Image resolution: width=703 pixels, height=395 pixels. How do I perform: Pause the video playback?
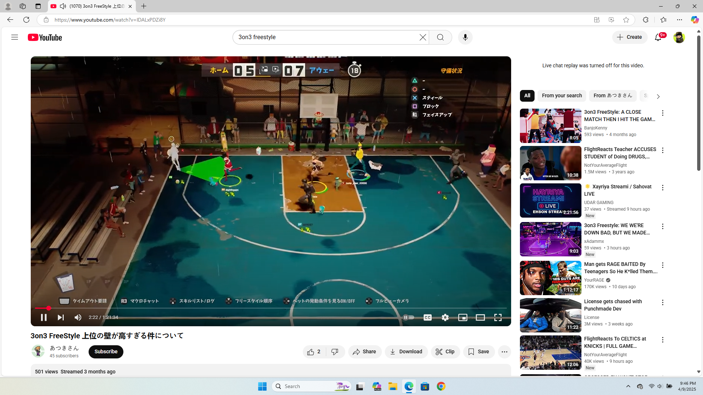(44, 317)
